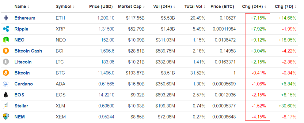Click the Price (BTC) column header

[x=222, y=7]
